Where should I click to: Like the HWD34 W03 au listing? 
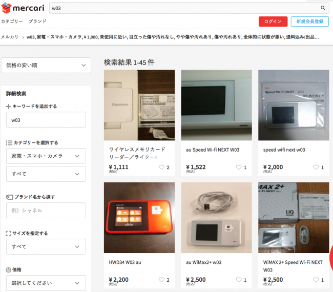click(x=162, y=280)
